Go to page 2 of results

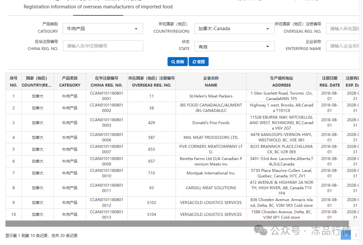[356, 235]
